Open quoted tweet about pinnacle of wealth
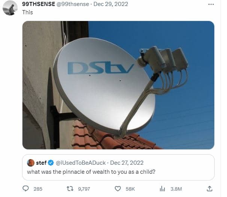Image resolution: width=227 pixels, height=197 pixels. pos(118,167)
